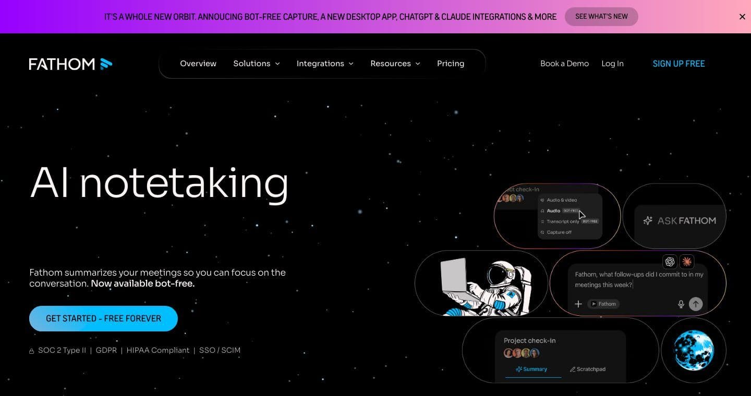
Task: Click the Fathom chip in the prompt box
Action: click(x=603, y=304)
